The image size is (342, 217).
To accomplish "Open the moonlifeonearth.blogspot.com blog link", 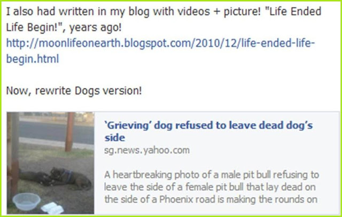I will click(x=160, y=43).
